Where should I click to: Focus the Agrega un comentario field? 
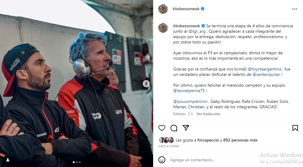[212, 160]
